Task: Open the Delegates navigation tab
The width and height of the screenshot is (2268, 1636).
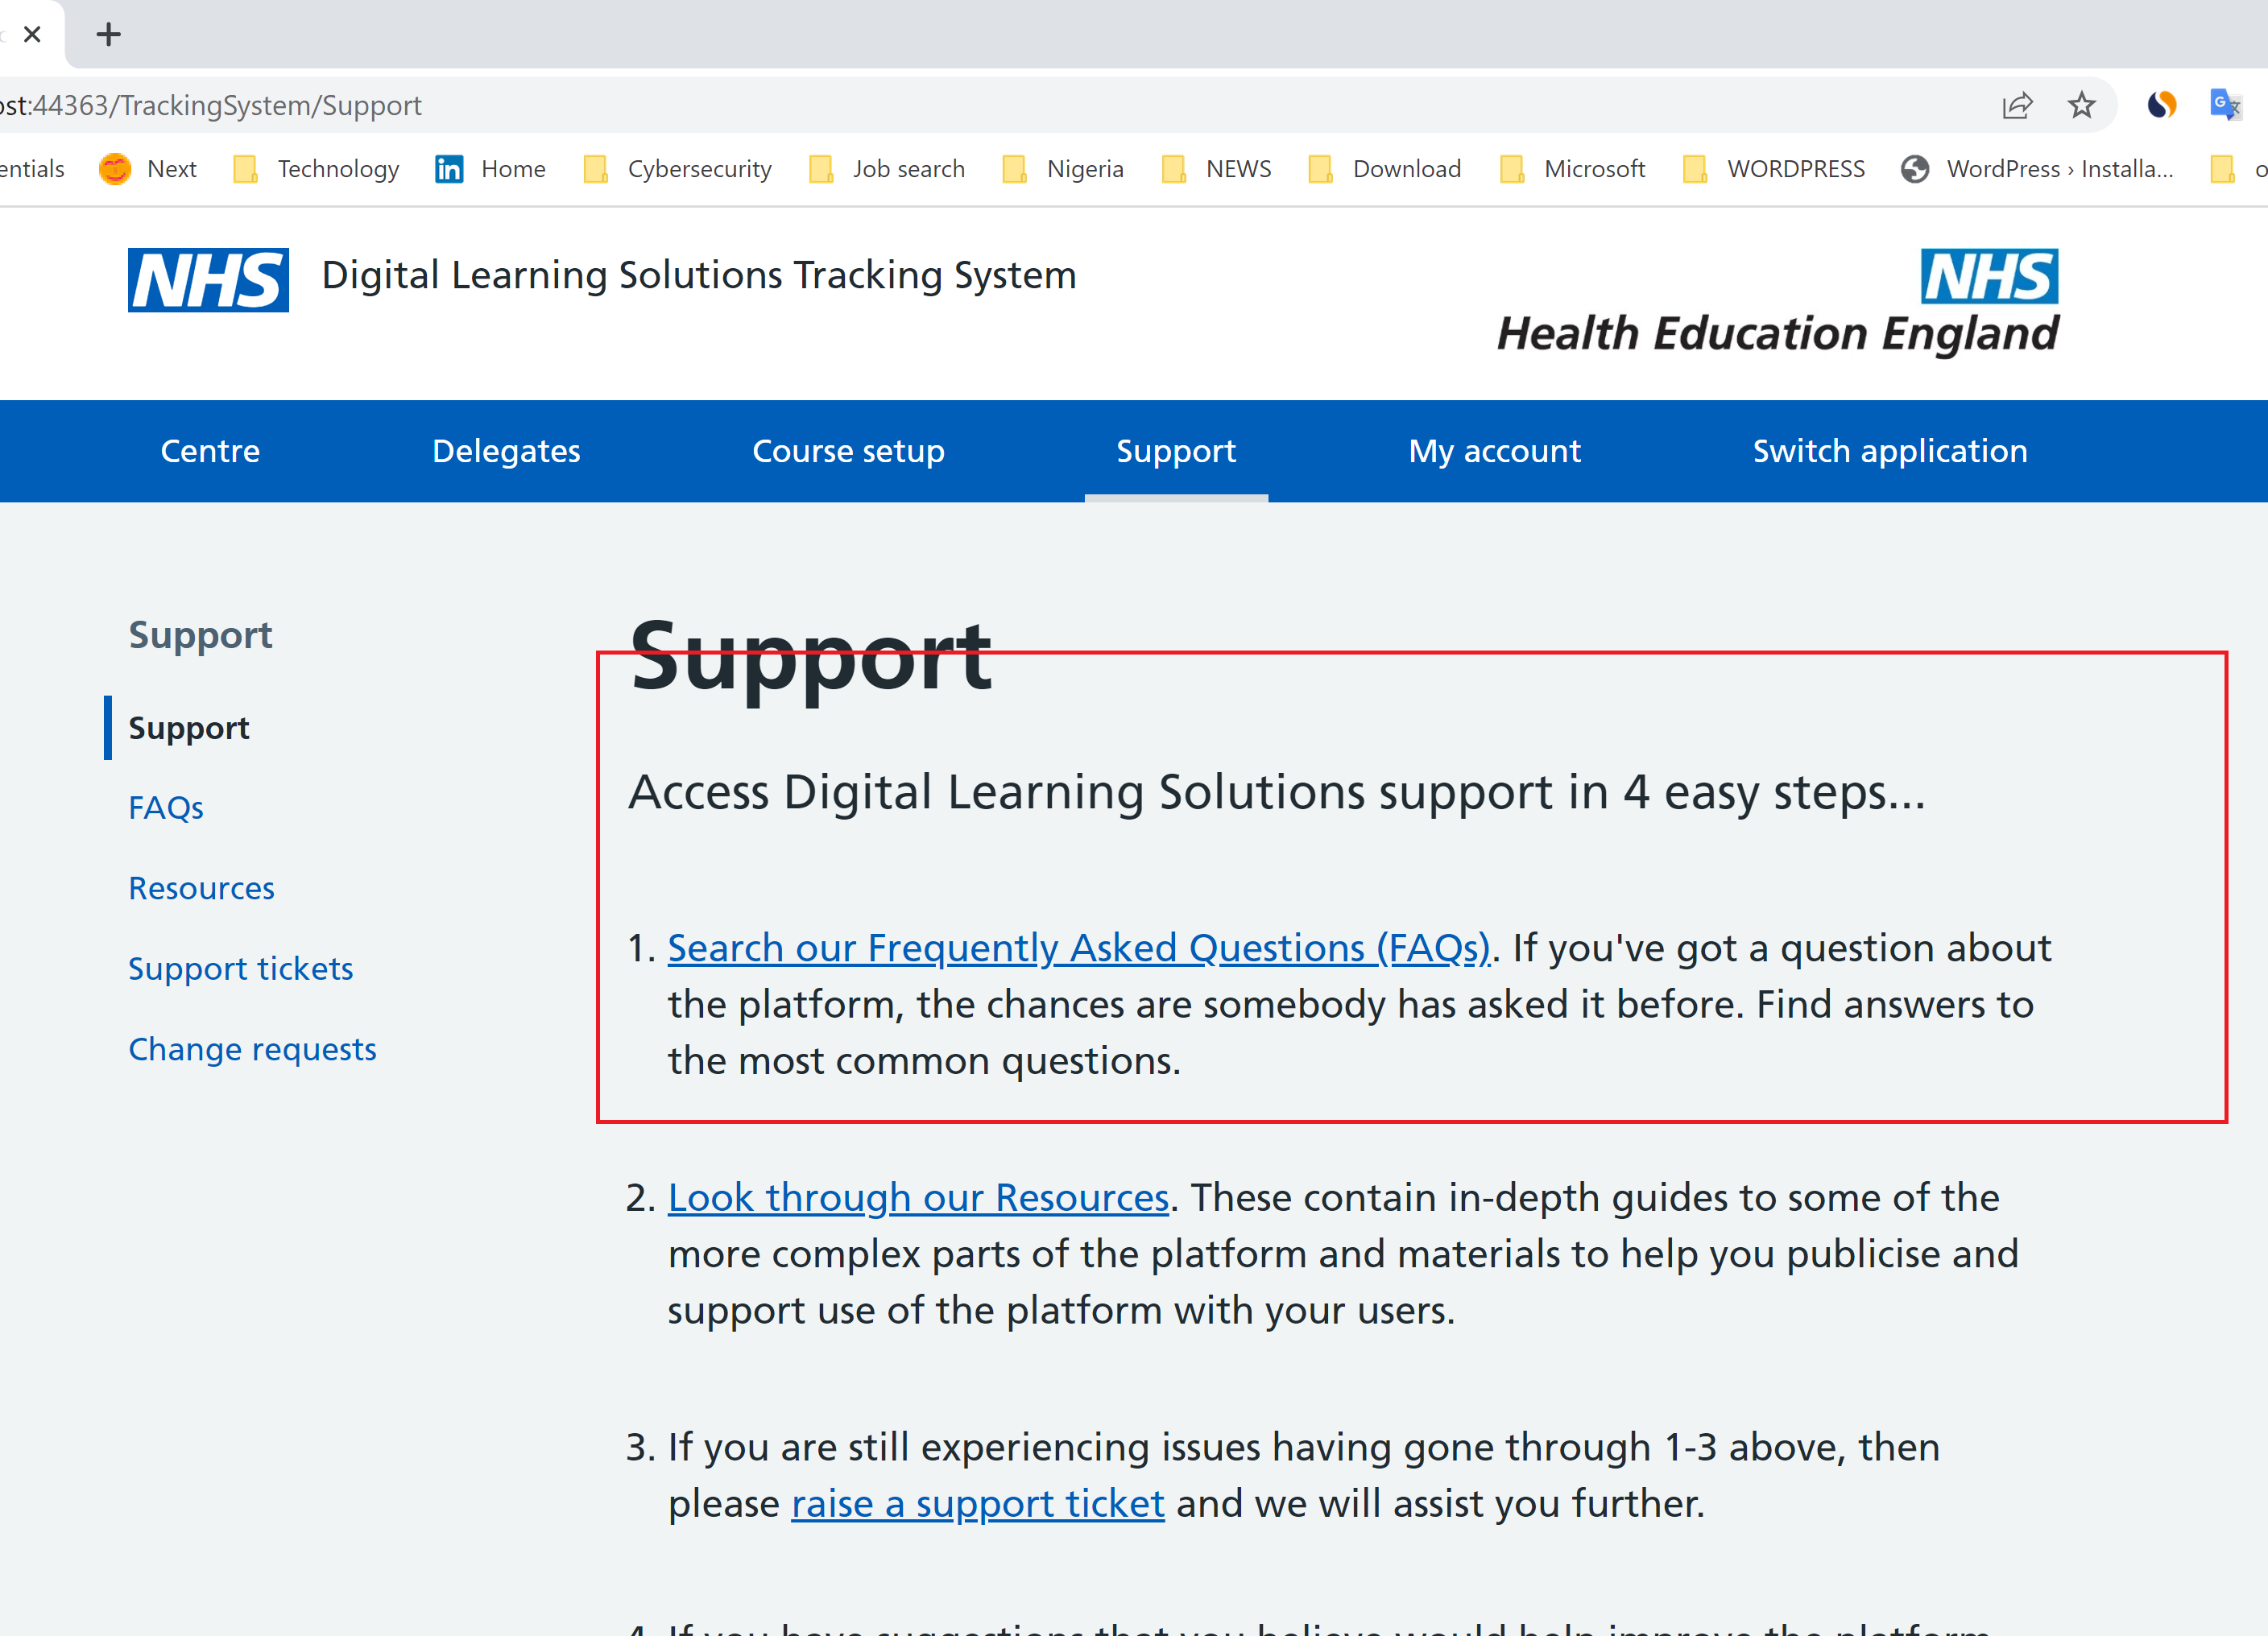Action: pyautogui.click(x=506, y=451)
